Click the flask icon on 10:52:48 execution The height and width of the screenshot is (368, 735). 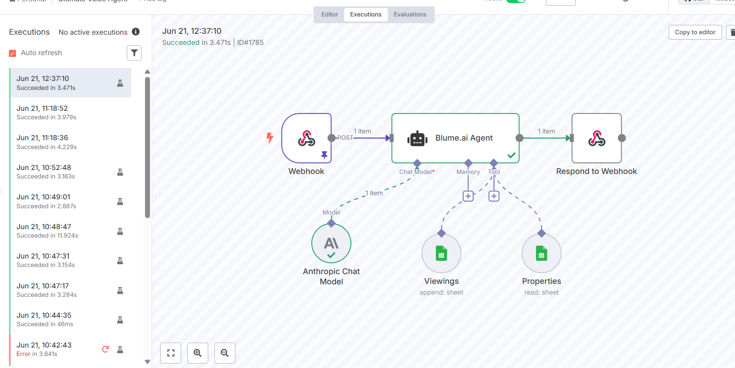tap(120, 172)
